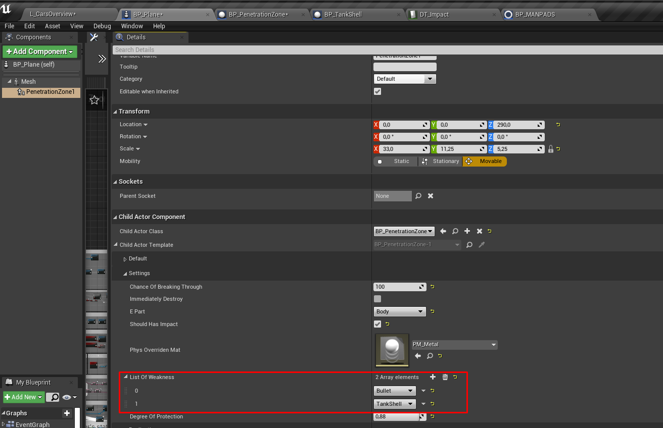Collapse the List Of Weakness array
The image size is (663, 428).
[x=125, y=377]
